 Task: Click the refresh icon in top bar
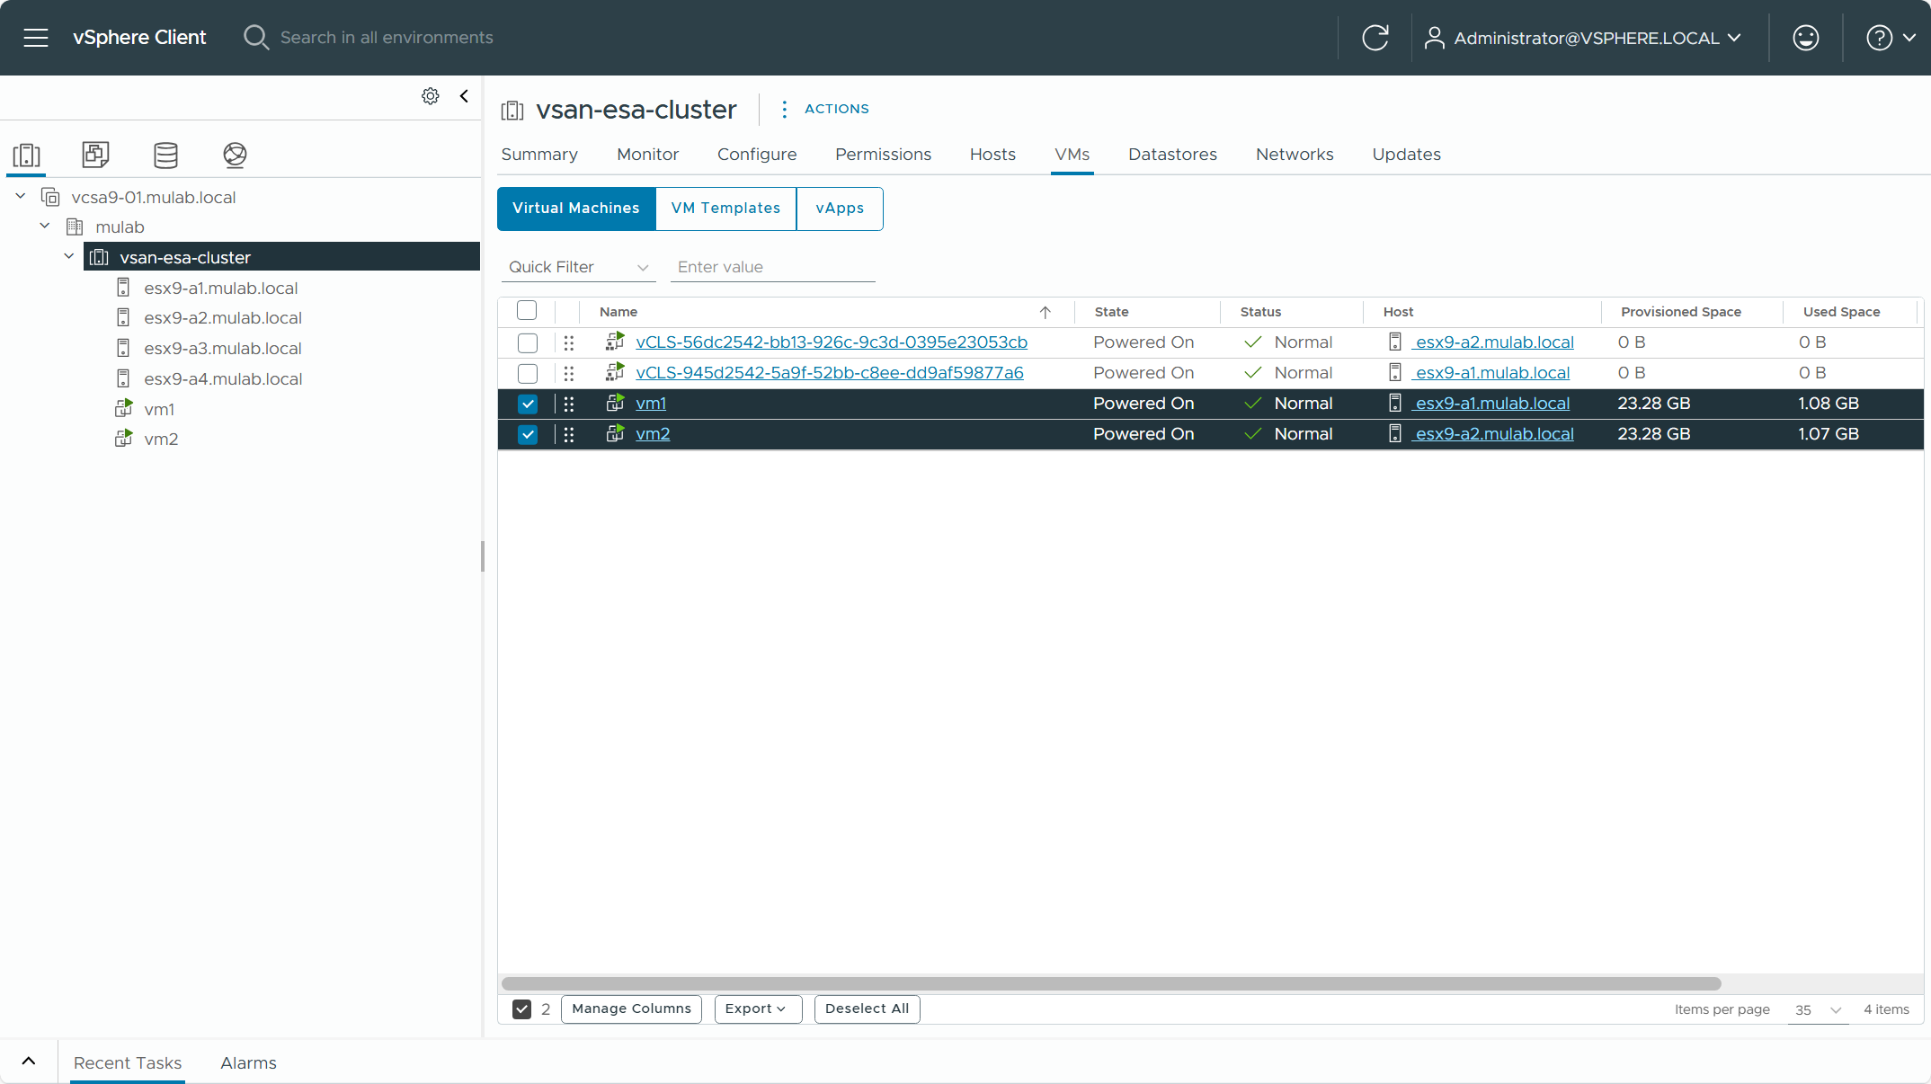click(x=1375, y=38)
